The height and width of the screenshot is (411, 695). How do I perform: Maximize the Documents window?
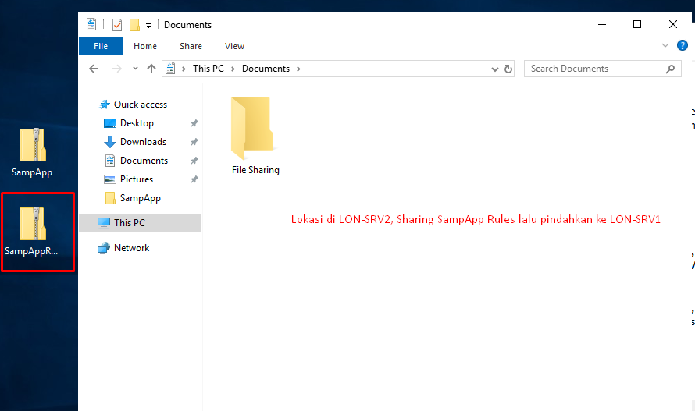point(637,24)
